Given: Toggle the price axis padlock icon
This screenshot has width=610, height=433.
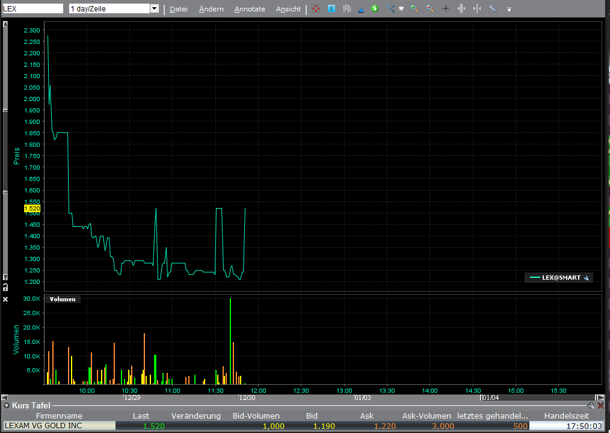Looking at the screenshot, I should pos(5,287).
